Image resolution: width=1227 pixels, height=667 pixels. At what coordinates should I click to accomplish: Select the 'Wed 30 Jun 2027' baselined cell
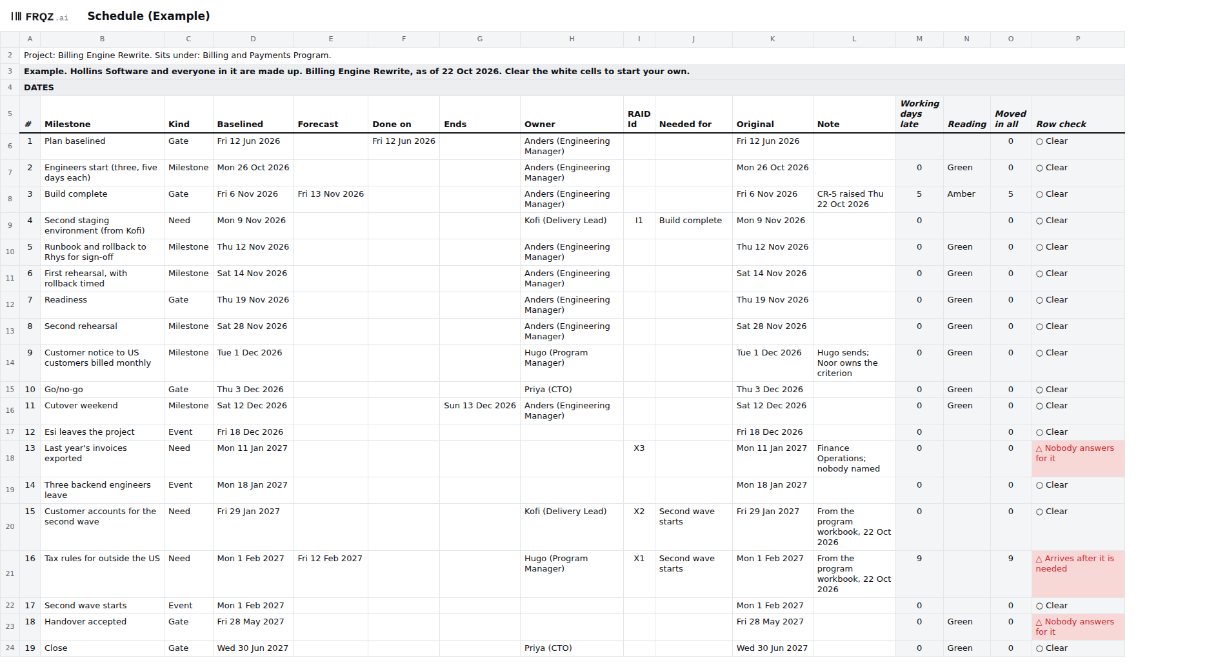pos(253,648)
